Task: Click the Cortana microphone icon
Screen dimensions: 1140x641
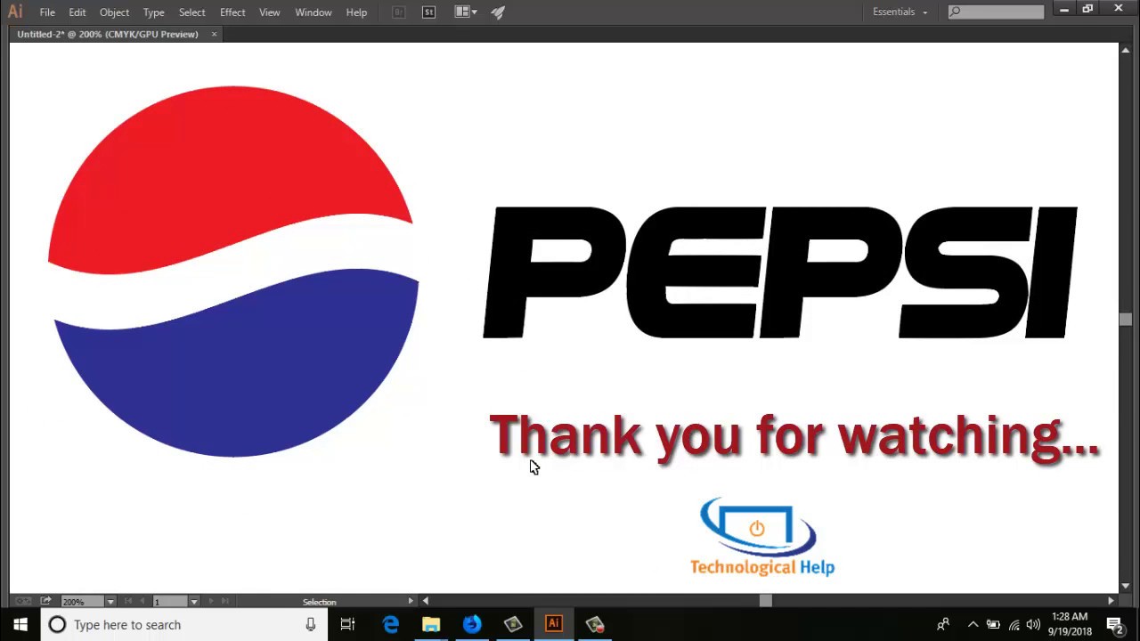Action: click(x=310, y=624)
